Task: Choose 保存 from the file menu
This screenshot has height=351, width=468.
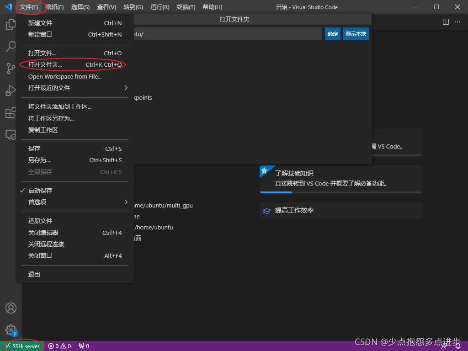Action: click(74, 149)
